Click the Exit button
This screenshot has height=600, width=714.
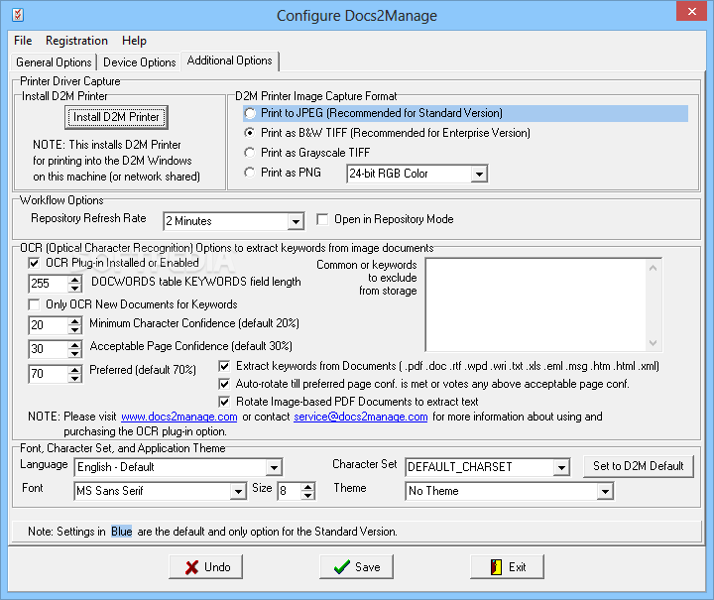[x=508, y=567]
